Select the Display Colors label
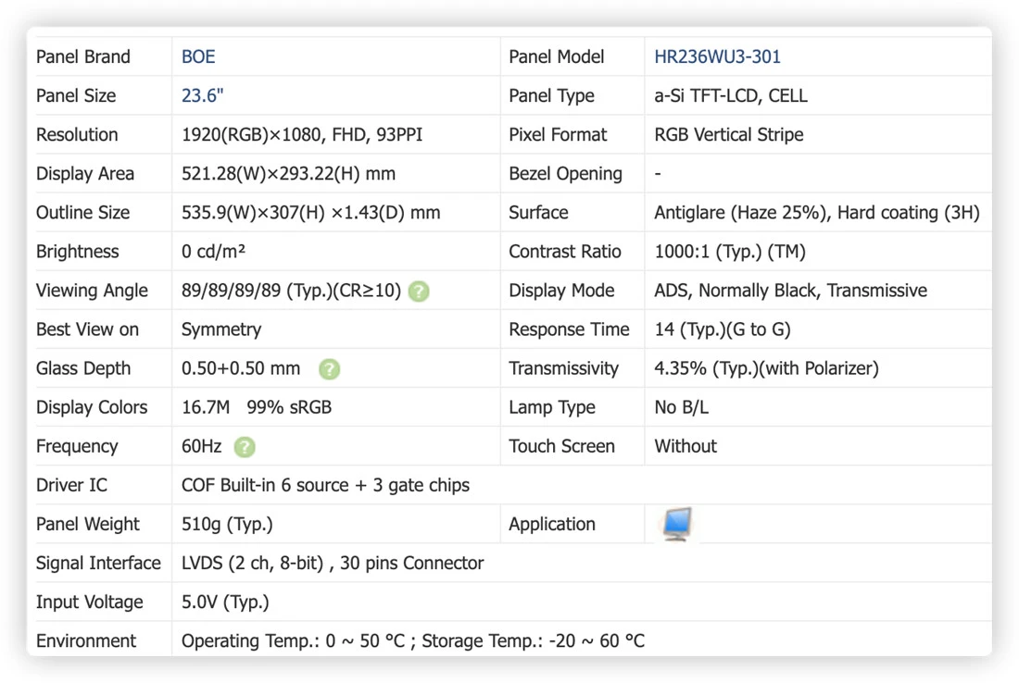Screen dimensions: 1019x683 (92, 407)
